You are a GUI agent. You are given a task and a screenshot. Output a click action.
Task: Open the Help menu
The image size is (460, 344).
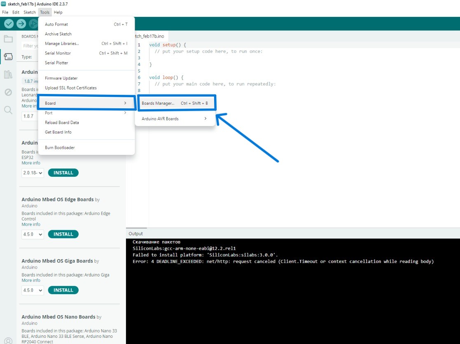pos(58,12)
